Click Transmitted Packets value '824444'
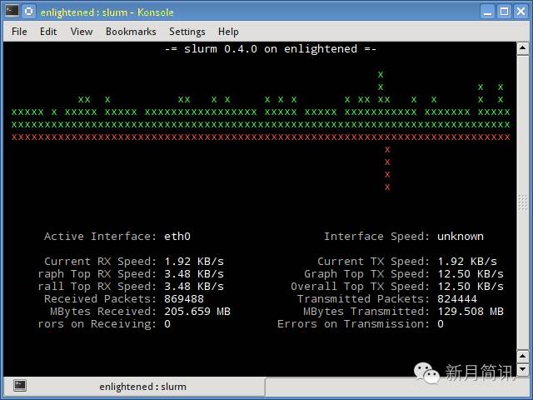Screen dimensions: 533x400 (457, 299)
